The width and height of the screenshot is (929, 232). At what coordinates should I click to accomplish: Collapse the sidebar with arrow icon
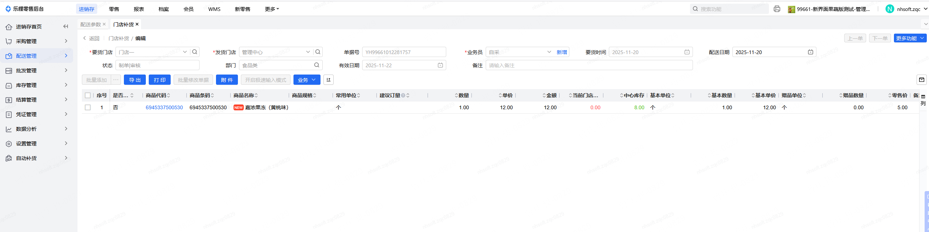[x=66, y=26]
